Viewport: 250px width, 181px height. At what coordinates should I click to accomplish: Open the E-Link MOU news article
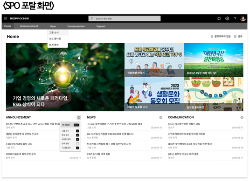click(115, 124)
